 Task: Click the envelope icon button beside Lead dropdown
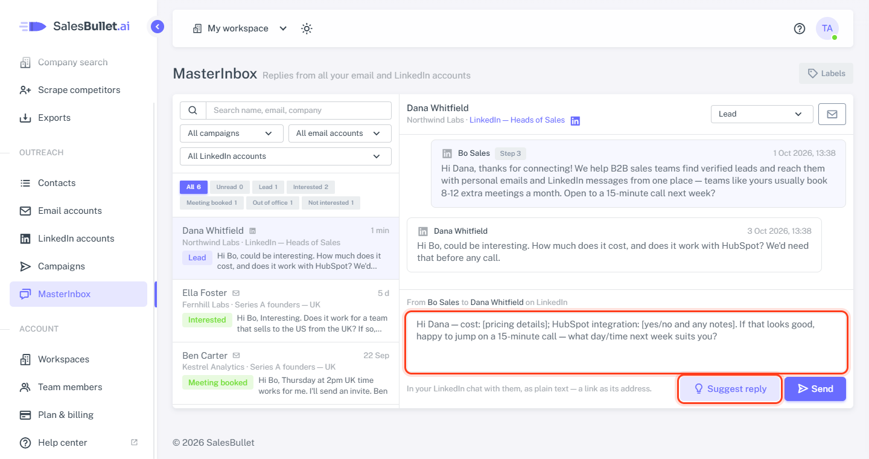pos(832,114)
